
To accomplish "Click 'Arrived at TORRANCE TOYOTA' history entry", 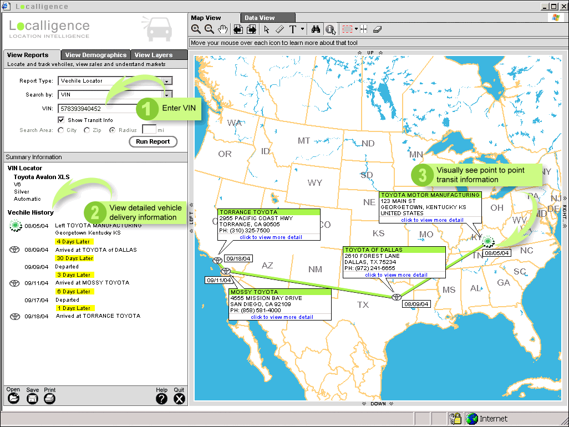I will click(98, 316).
